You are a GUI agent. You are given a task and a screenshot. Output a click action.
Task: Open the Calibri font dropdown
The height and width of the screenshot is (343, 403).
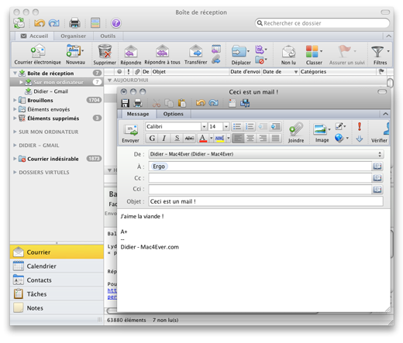(204, 126)
